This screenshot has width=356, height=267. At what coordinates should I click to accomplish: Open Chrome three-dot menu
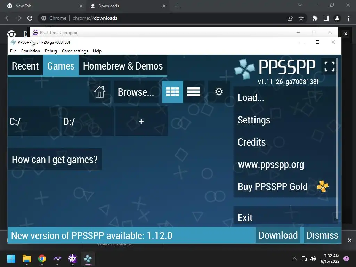click(x=348, y=18)
